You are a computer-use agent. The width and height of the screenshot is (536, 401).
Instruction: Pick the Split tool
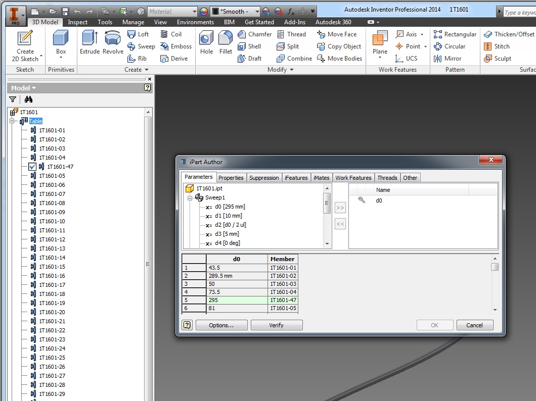pyautogui.click(x=288, y=46)
